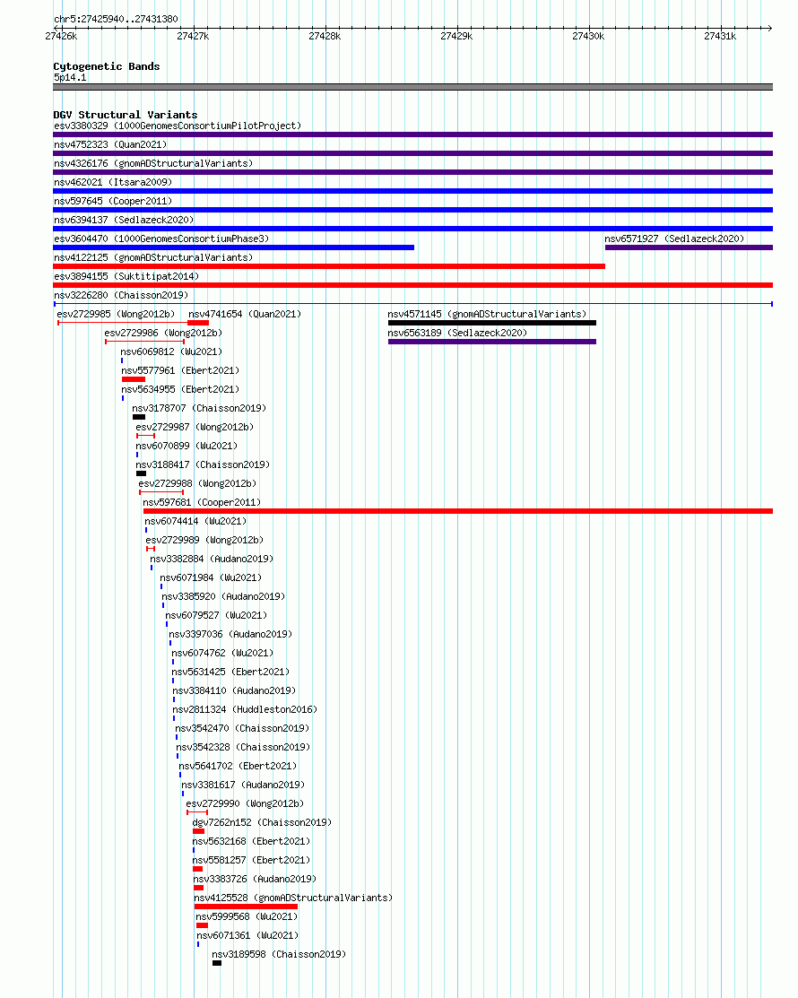Click nsv6071984 (Wu2021) label
This screenshot has width=798, height=998.
point(211,578)
